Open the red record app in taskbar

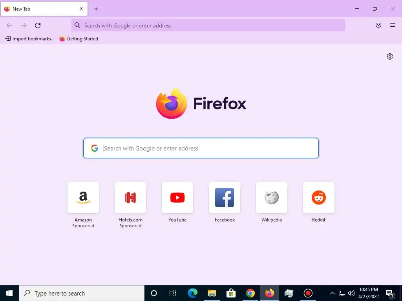308,293
